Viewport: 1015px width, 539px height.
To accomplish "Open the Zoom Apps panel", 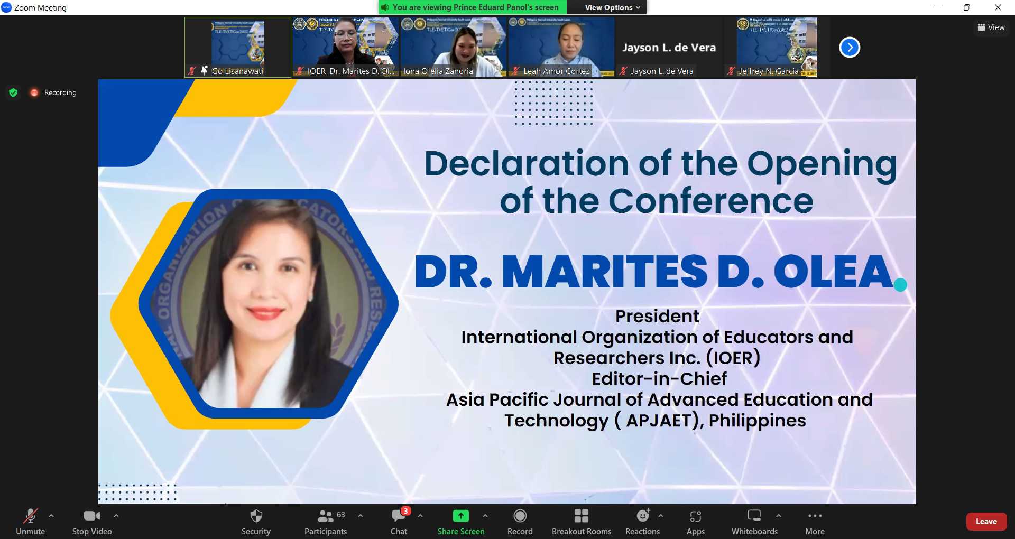I will 695,521.
